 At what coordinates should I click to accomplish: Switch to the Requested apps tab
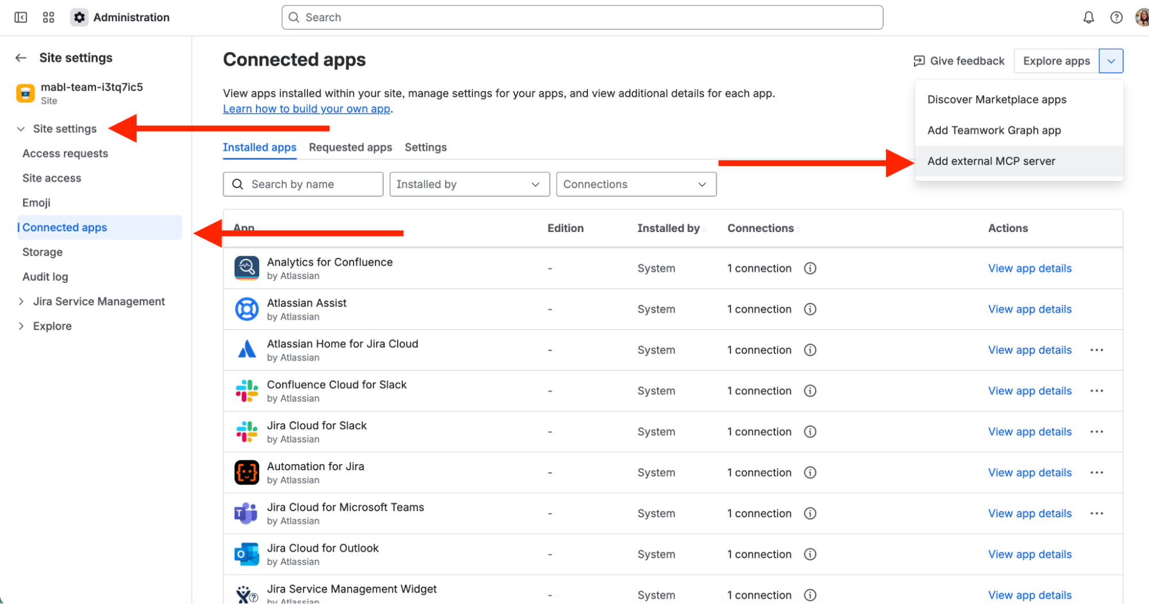coord(350,148)
